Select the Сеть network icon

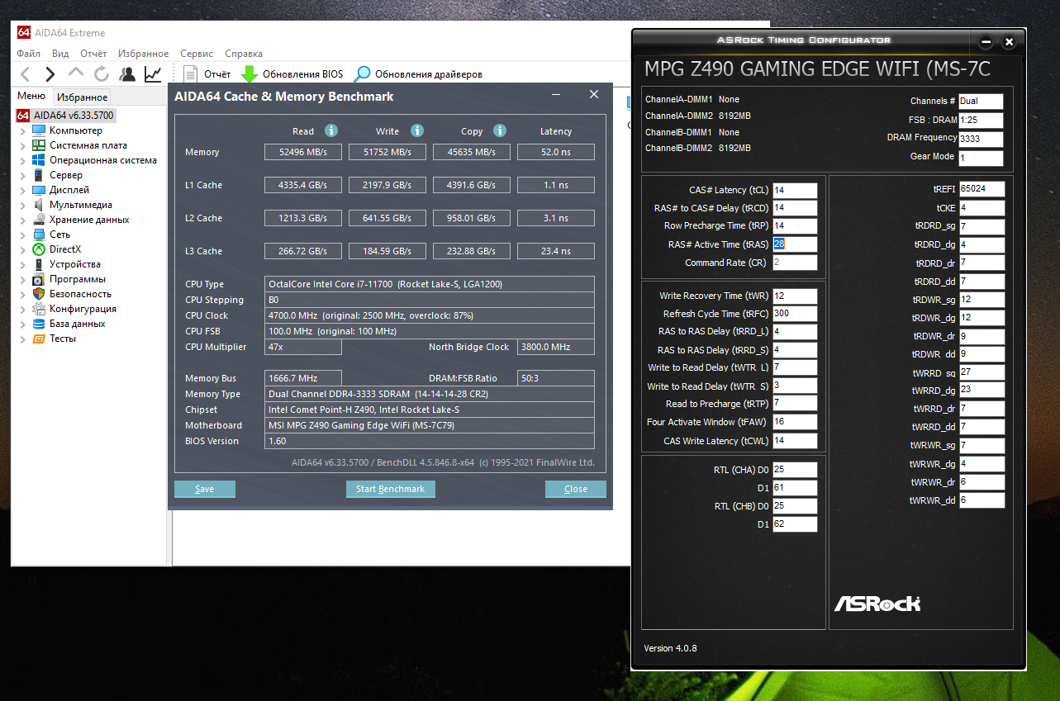point(39,234)
